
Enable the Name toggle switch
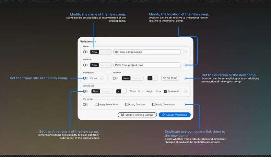pos(85,52)
